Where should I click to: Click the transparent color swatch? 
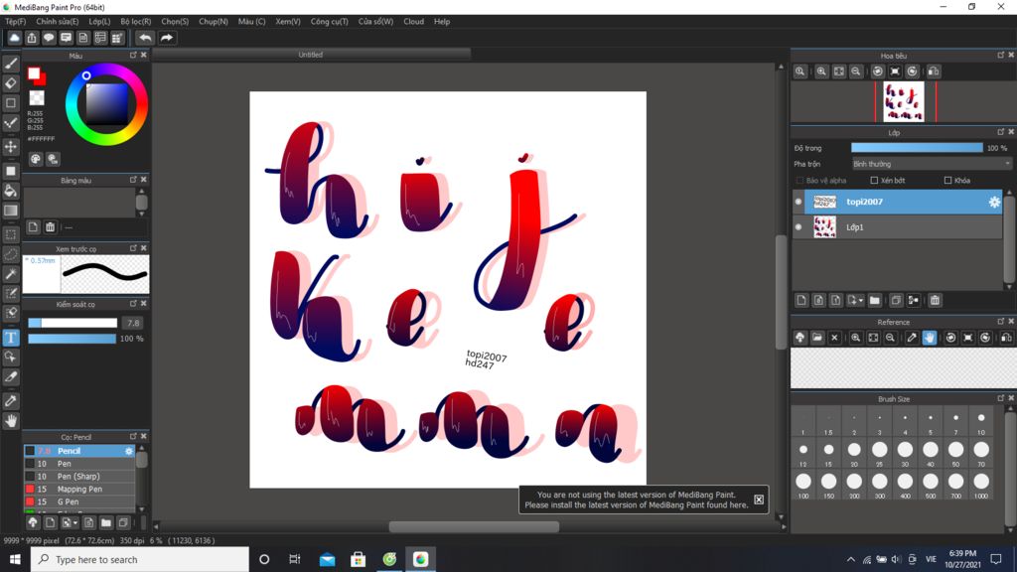(37, 98)
